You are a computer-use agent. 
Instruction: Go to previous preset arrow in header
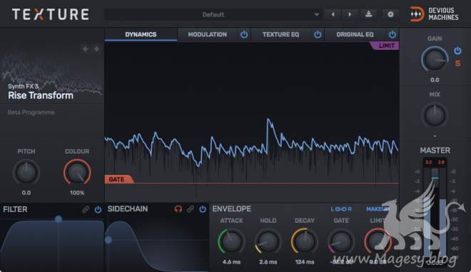point(333,14)
